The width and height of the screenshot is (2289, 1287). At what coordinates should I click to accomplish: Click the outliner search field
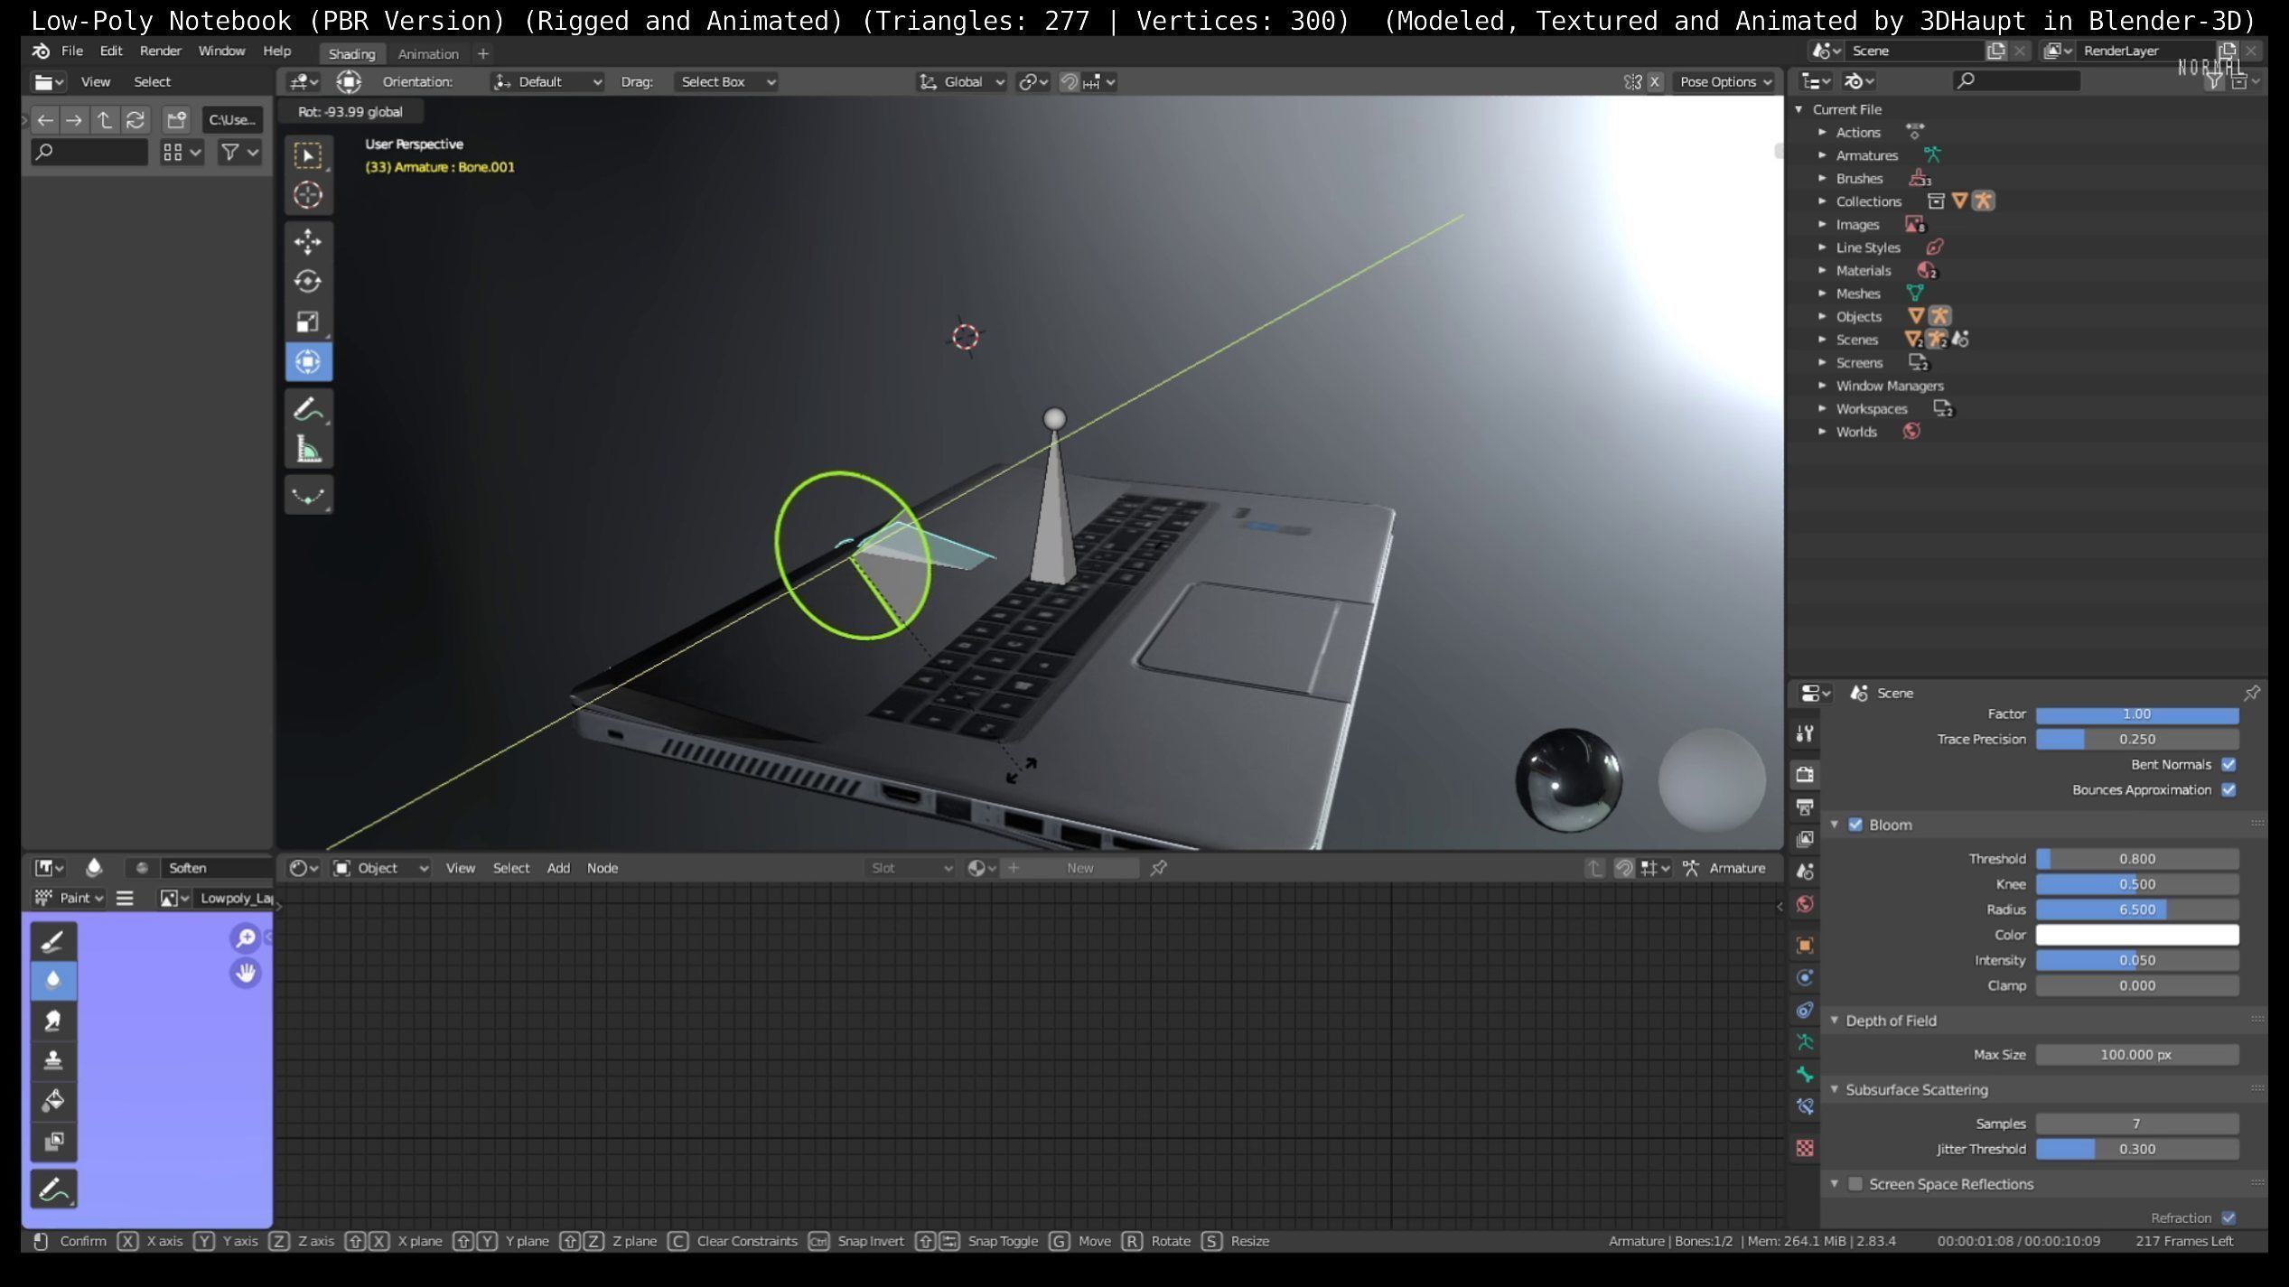click(2016, 81)
